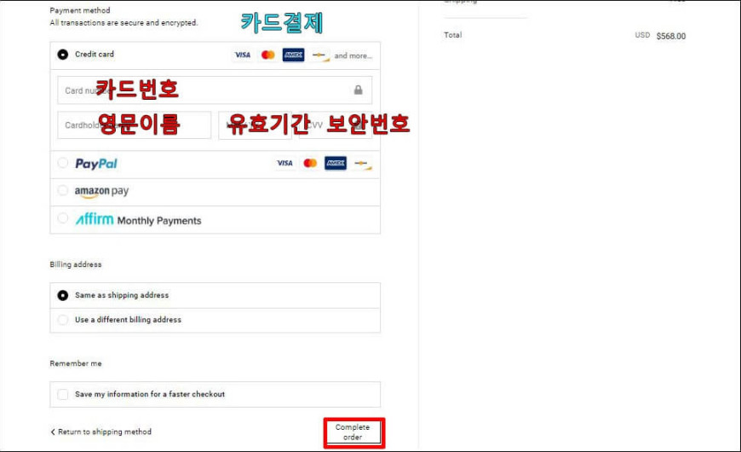741x452 pixels.
Task: Focus the Cardholder name field
Action: (135, 125)
